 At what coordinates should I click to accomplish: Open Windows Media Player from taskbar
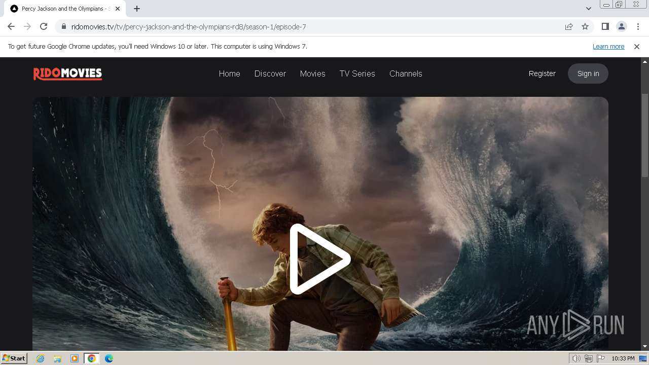(x=75, y=358)
